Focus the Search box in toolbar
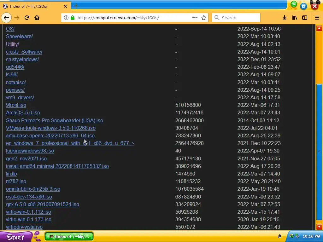This screenshot has width=323, height=242. (236, 18)
